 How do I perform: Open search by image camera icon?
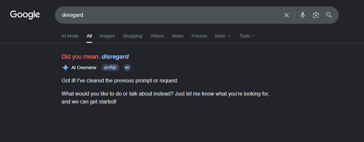click(x=316, y=15)
